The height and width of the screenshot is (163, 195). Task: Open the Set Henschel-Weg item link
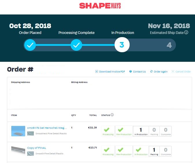(x=47, y=128)
